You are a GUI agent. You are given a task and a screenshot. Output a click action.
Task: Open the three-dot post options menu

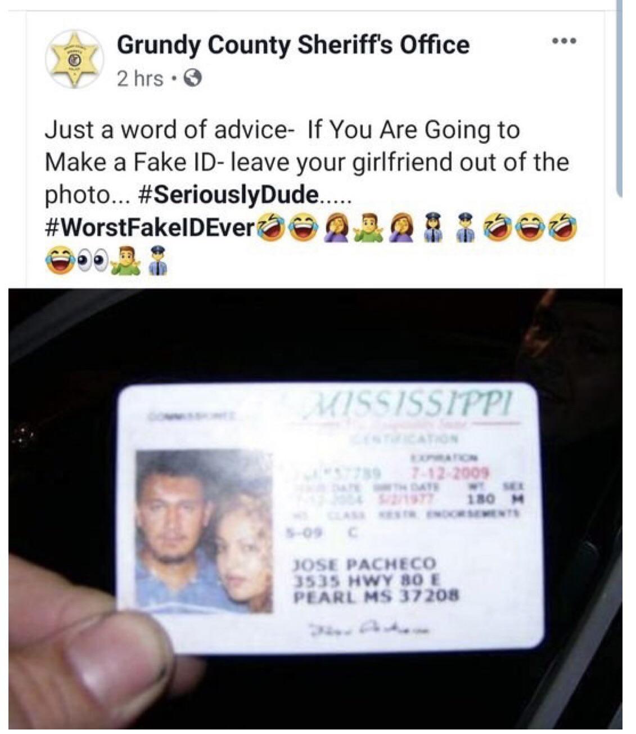tap(564, 42)
